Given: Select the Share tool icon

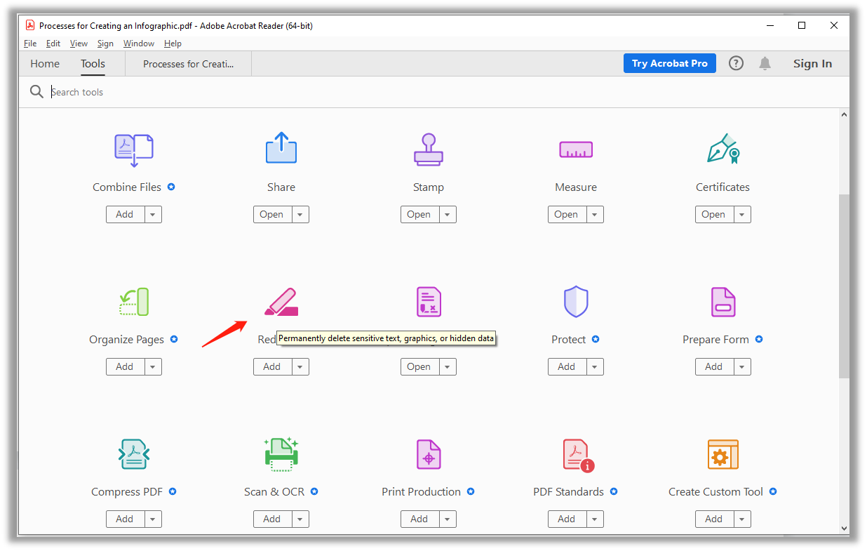Looking at the screenshot, I should coord(281,148).
